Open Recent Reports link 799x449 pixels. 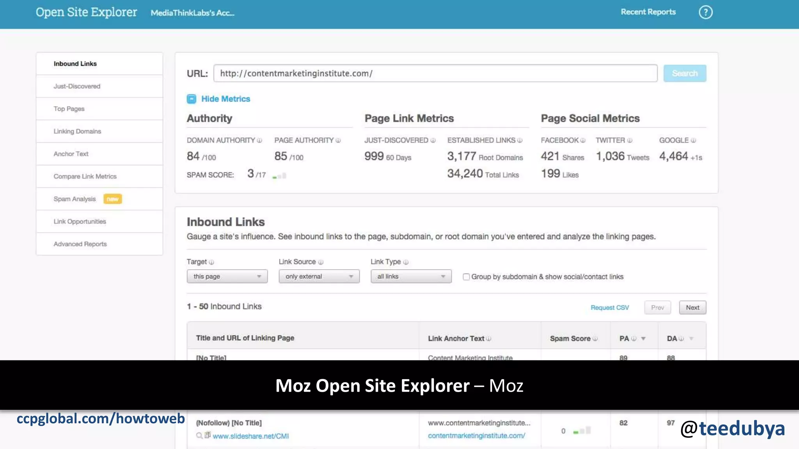[x=648, y=12]
